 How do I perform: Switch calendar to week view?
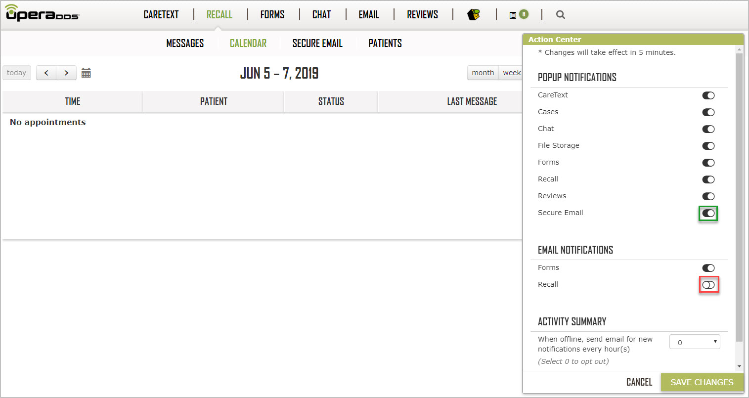coord(511,73)
